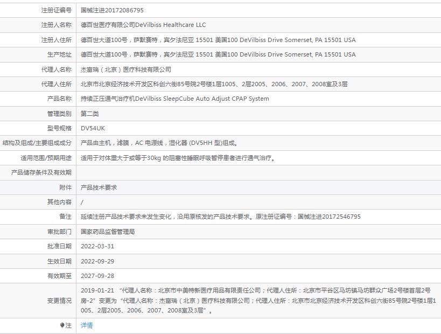Click the 审批部门 label
The height and width of the screenshot is (334, 441).
[x=59, y=232]
